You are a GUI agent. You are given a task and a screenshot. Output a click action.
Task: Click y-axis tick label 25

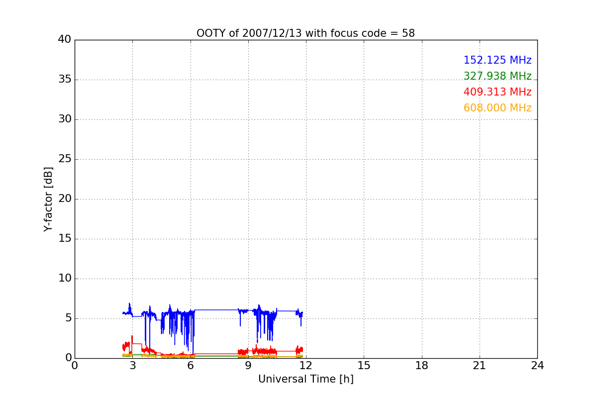(65, 159)
